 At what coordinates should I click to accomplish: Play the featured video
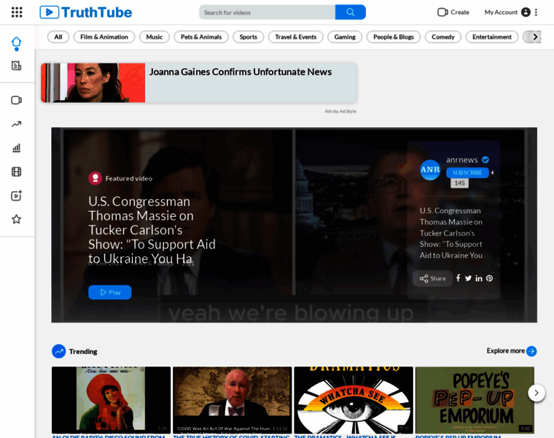[110, 292]
